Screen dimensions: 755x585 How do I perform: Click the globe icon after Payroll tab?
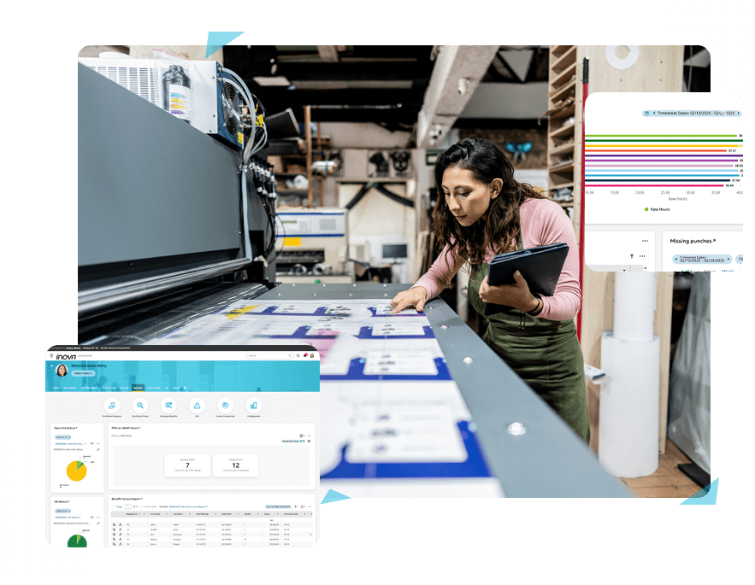point(185,388)
